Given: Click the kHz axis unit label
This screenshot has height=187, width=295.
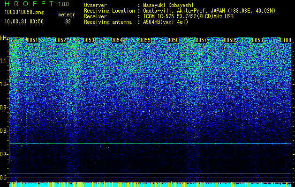Looking at the screenshot, I should pyautogui.click(x=4, y=38).
